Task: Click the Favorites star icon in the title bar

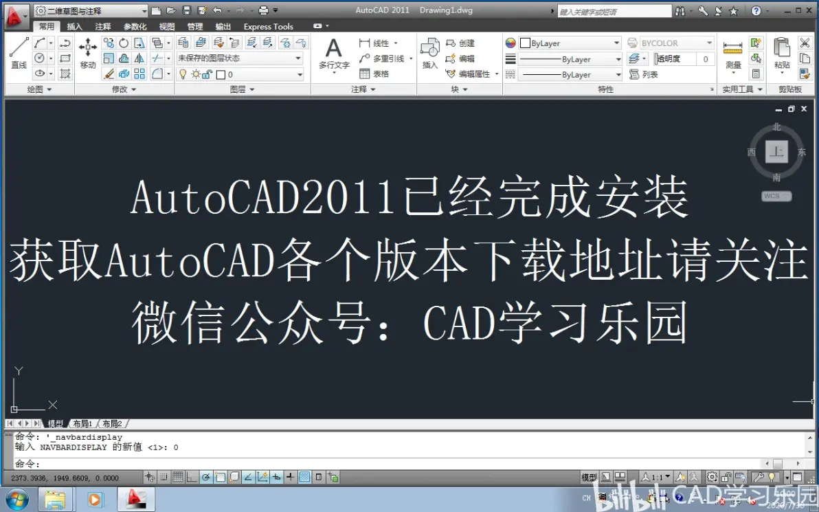Action: tap(734, 10)
